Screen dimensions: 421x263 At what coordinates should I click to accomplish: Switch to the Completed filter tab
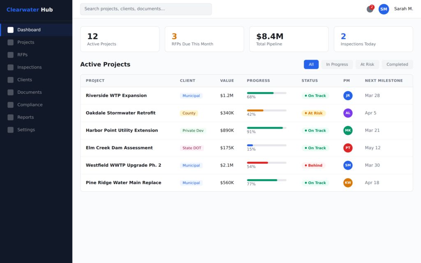397,64
